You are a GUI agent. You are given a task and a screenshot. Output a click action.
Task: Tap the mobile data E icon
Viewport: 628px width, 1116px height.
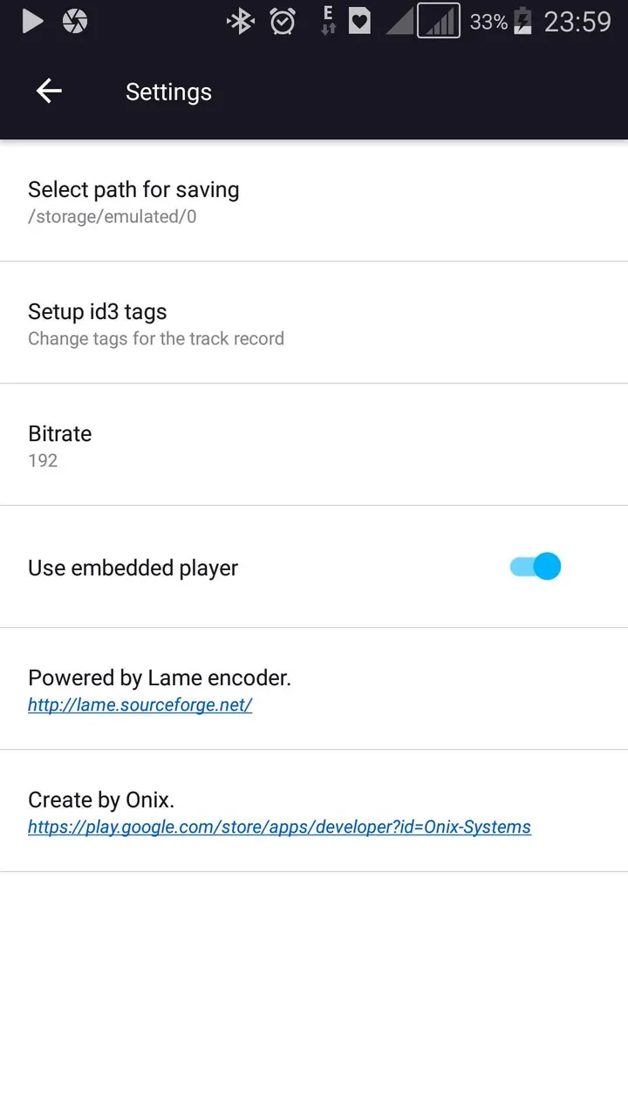point(329,20)
